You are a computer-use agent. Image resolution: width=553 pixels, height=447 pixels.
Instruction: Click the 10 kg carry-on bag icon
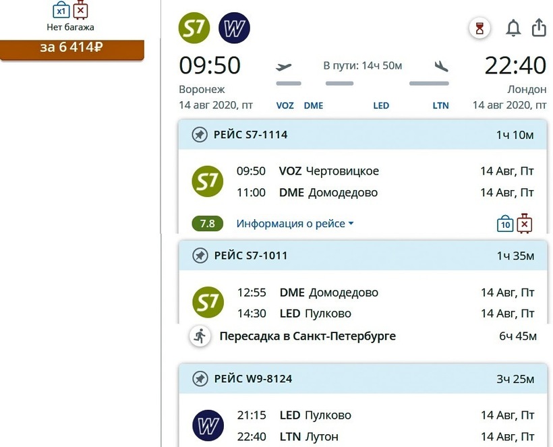click(x=505, y=224)
